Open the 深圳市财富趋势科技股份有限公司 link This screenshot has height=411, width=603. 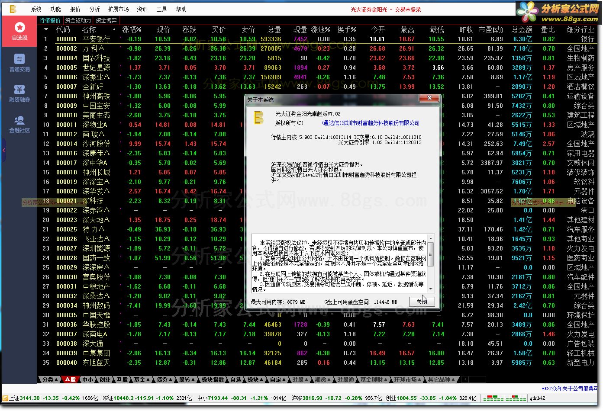(x=371, y=123)
